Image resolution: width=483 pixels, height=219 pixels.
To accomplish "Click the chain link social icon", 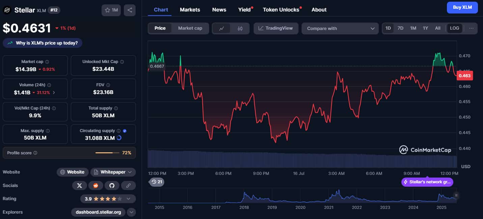I will (x=128, y=185).
